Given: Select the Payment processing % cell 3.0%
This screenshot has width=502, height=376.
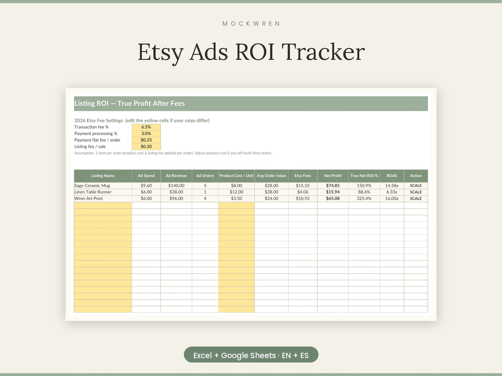Looking at the screenshot, I should (146, 133).
